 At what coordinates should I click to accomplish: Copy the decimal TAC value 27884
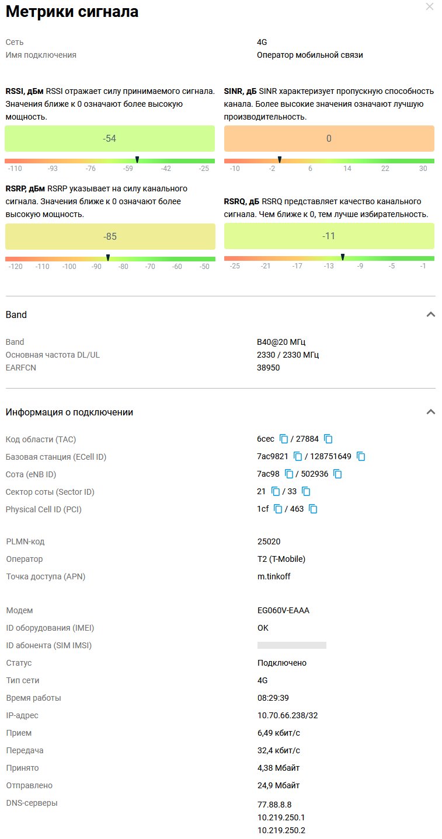point(328,439)
